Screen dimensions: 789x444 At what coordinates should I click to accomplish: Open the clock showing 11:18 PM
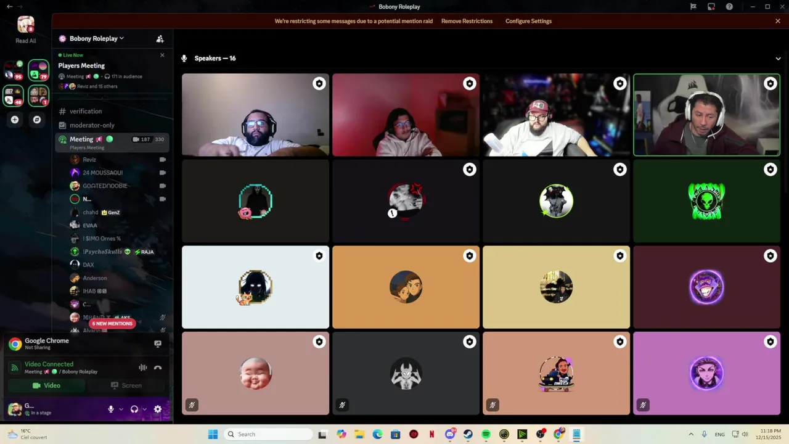(x=767, y=434)
